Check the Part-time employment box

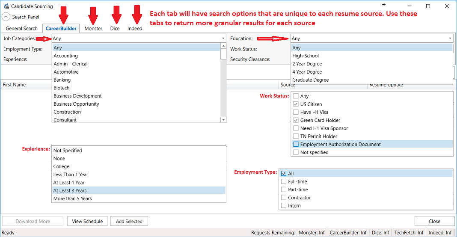coord(284,189)
